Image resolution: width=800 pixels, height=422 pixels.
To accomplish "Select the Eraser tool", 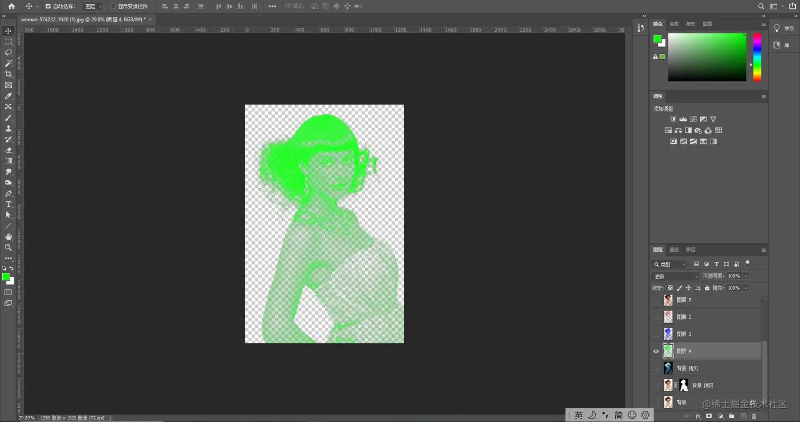I will tap(8, 150).
